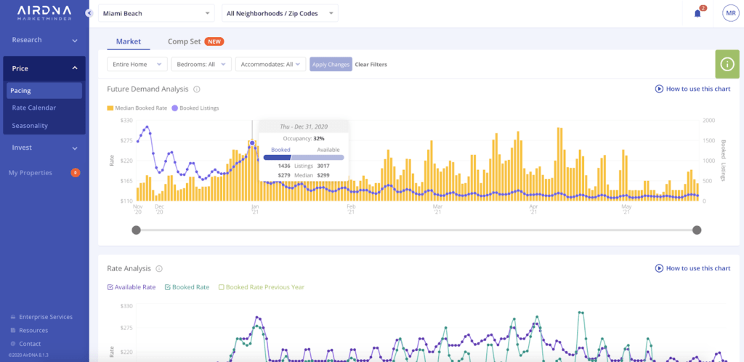Collapse the sidebar with the arrow button
Image resolution: width=744 pixels, height=362 pixels.
89,13
